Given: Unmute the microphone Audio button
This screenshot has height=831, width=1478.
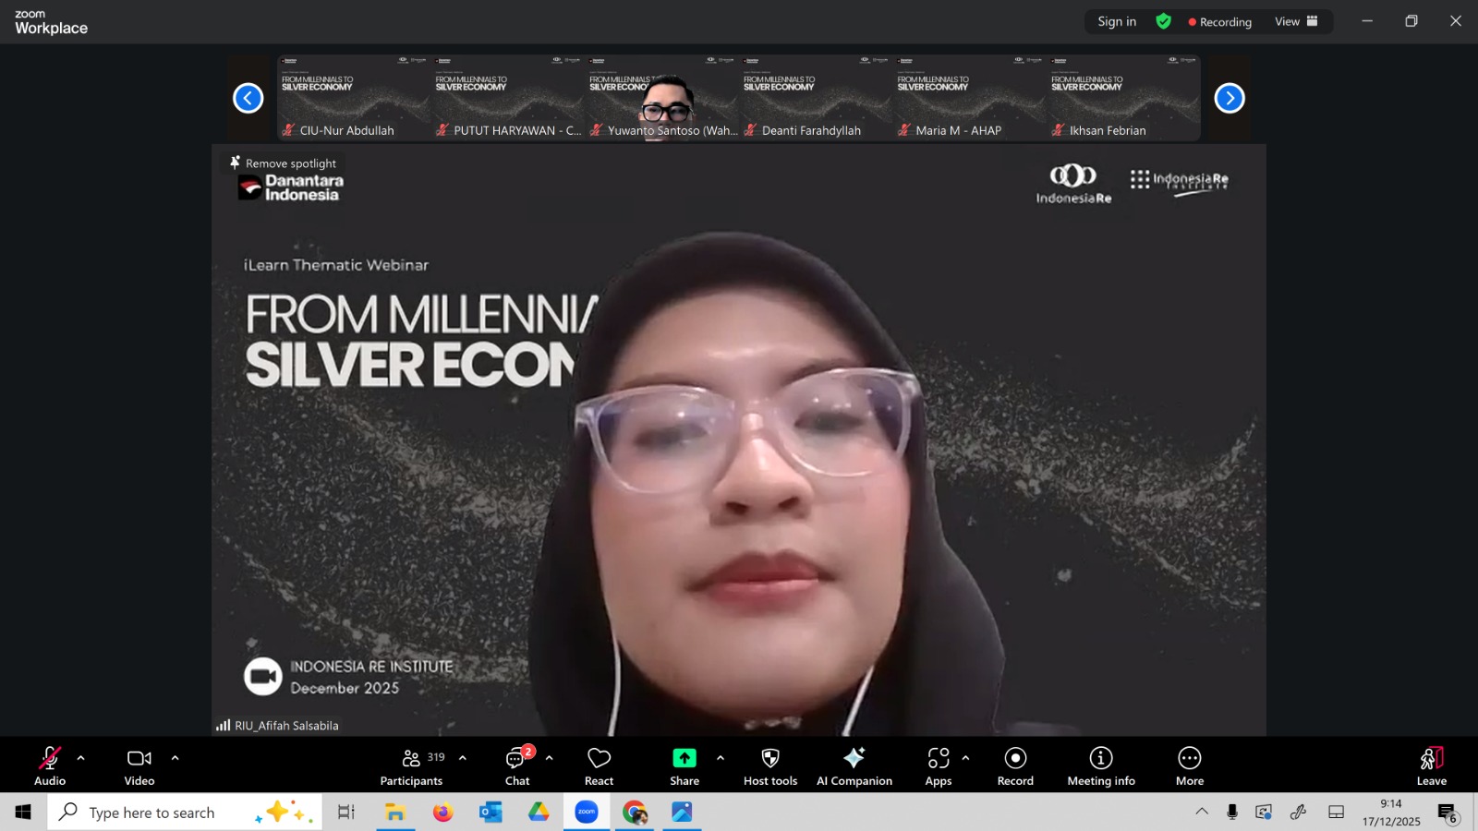Looking at the screenshot, I should pos(50,766).
